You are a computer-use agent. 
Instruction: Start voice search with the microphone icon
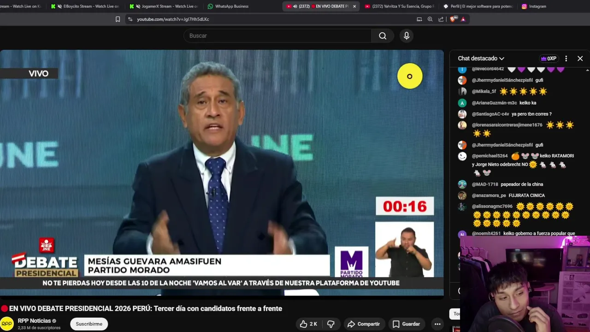407,36
